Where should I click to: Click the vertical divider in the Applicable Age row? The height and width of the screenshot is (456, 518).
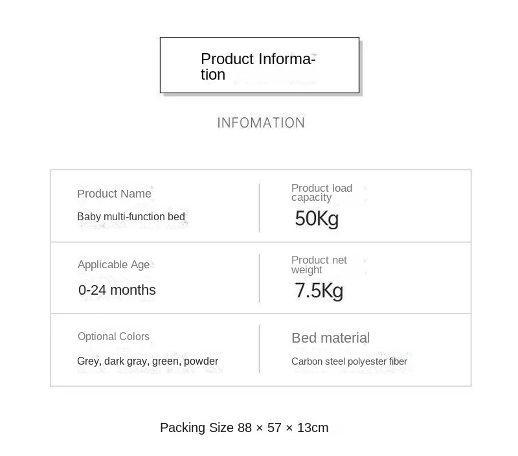[260, 279]
